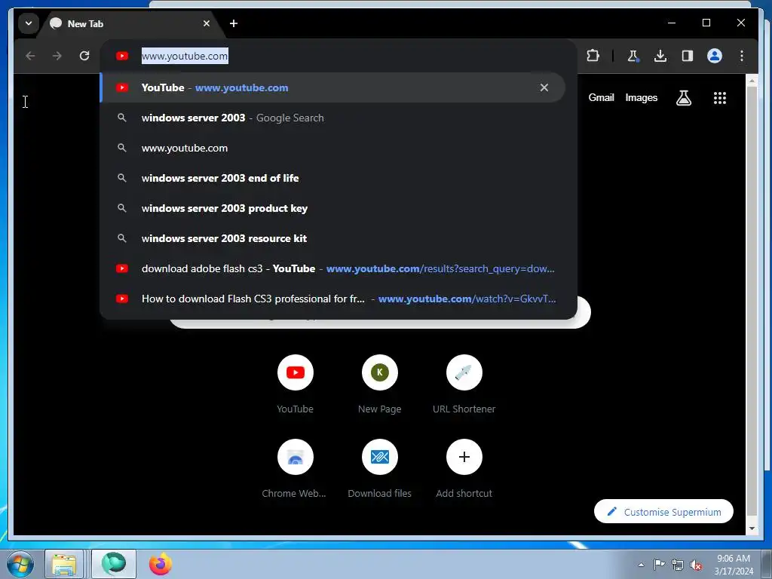Launch Firefox from the taskbar
772x579 pixels.
tap(160, 564)
